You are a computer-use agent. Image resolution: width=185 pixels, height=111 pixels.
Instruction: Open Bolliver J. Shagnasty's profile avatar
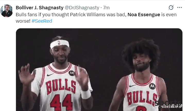click(x=7, y=11)
